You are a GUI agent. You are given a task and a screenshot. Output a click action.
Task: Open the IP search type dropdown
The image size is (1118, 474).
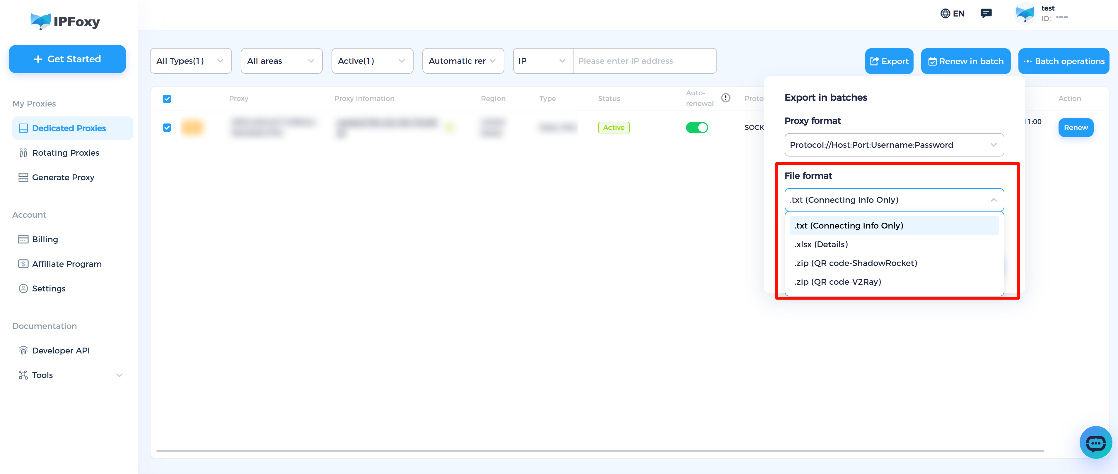[542, 61]
